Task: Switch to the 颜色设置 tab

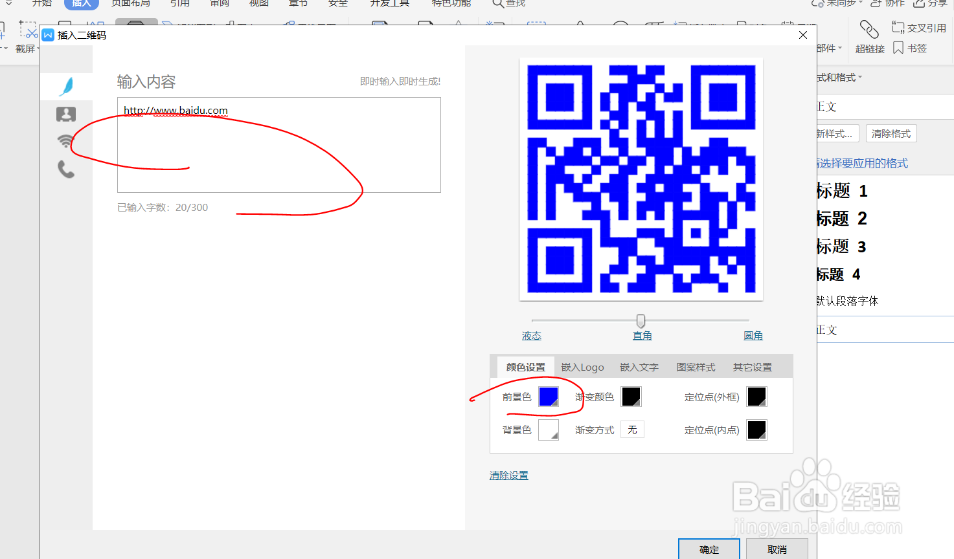Action: point(526,367)
